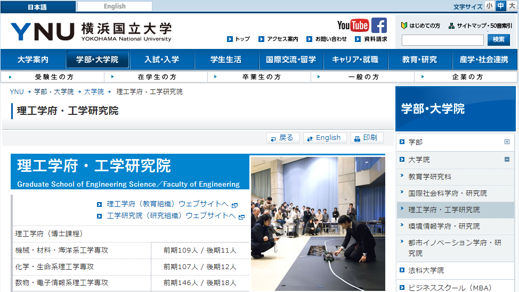Screen dimensions: 519x292
Task: Open the Facebook icon link
Action: tap(379, 26)
